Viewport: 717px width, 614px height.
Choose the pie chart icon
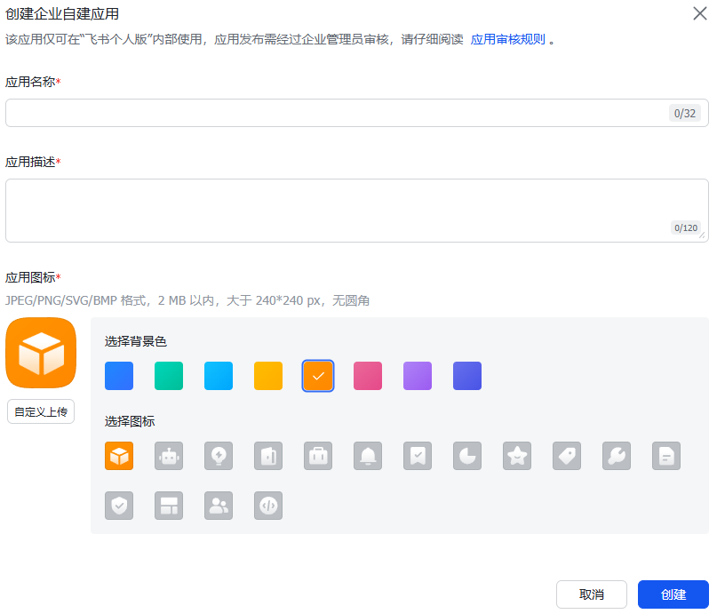[x=467, y=456]
